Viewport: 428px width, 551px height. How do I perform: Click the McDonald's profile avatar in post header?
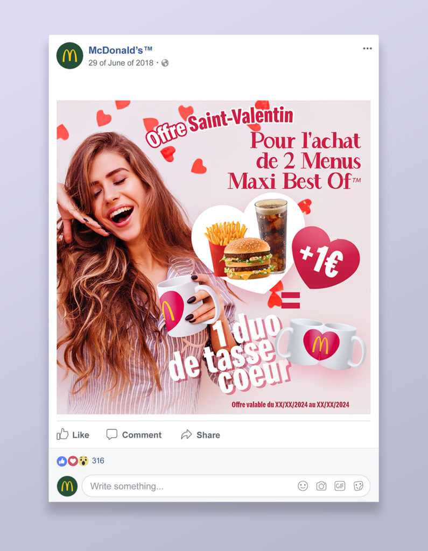click(x=69, y=55)
